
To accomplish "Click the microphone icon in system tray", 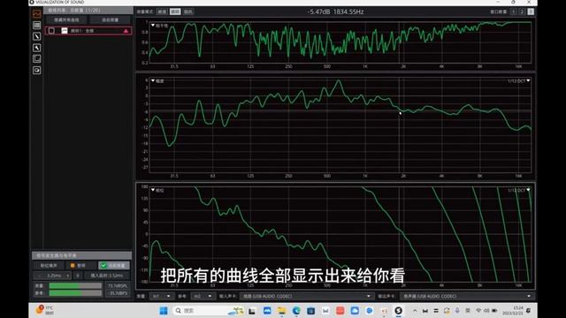I will click(x=457, y=310).
